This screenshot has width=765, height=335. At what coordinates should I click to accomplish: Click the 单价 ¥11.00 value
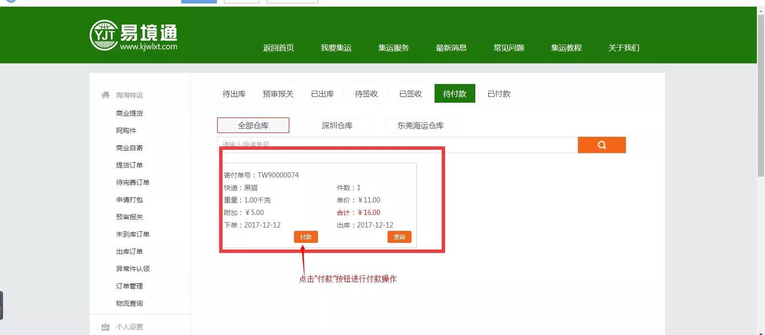click(358, 200)
